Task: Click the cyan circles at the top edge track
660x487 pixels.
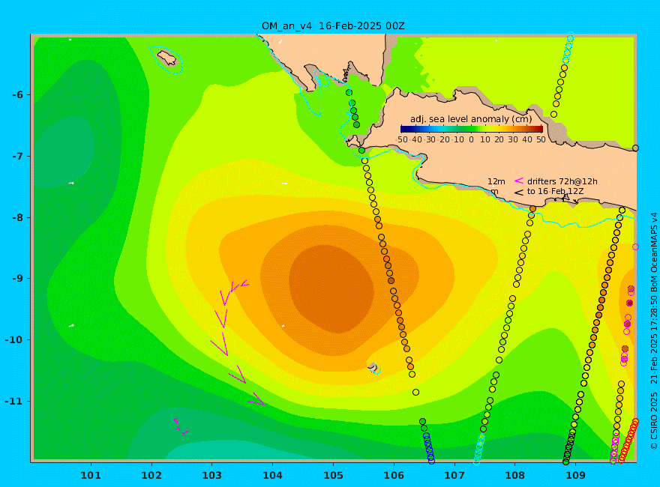Action: pos(568,47)
